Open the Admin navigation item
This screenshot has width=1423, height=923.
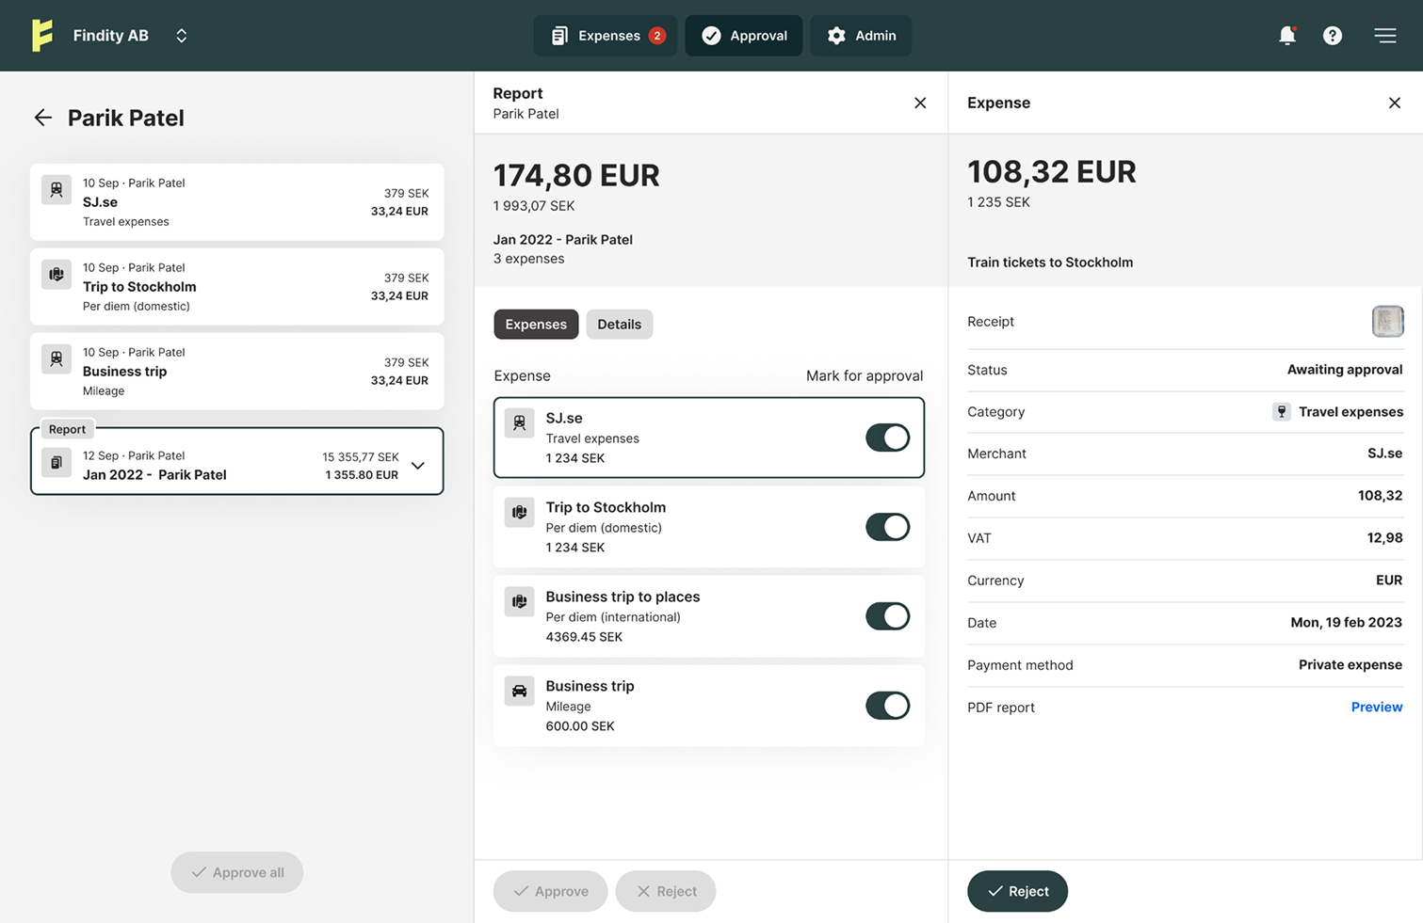[x=861, y=36]
